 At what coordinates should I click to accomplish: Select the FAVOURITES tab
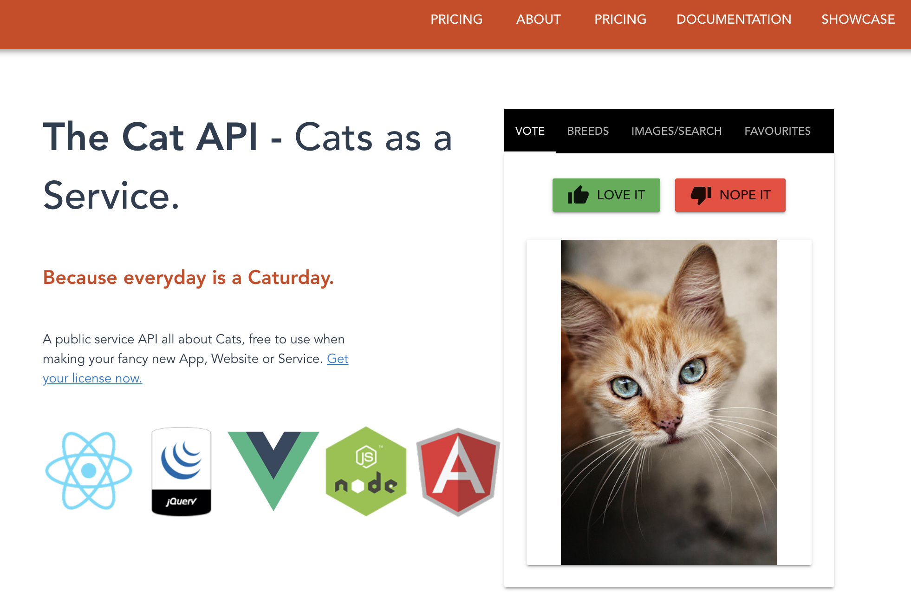pos(777,131)
